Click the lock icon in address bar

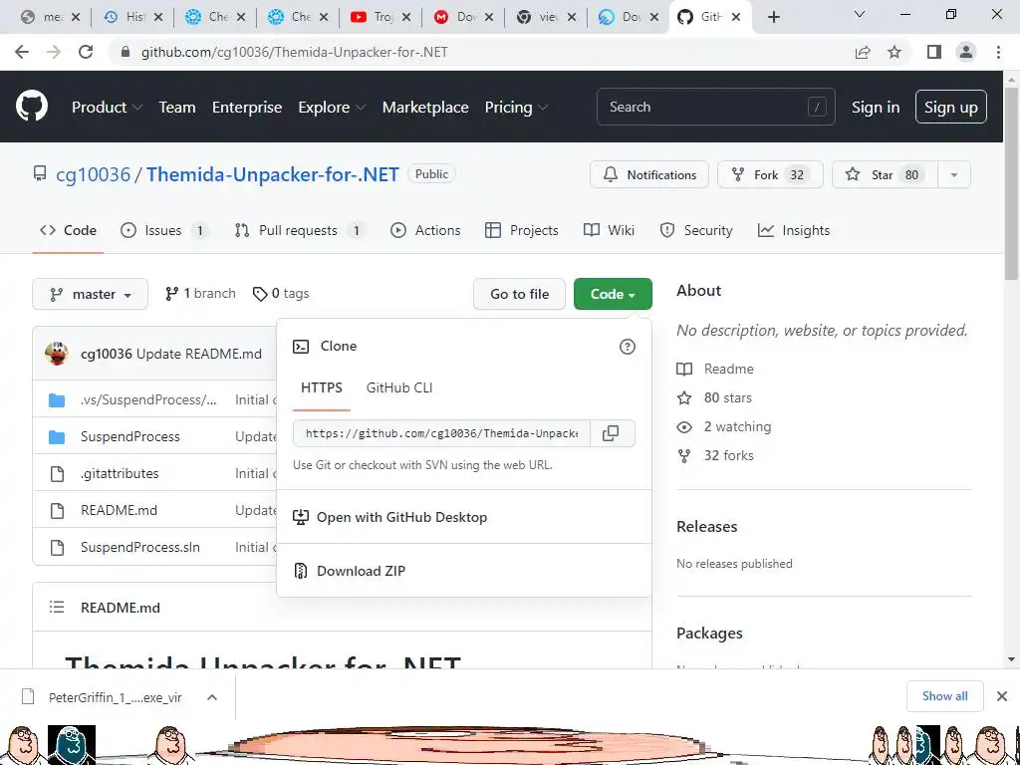[126, 52]
